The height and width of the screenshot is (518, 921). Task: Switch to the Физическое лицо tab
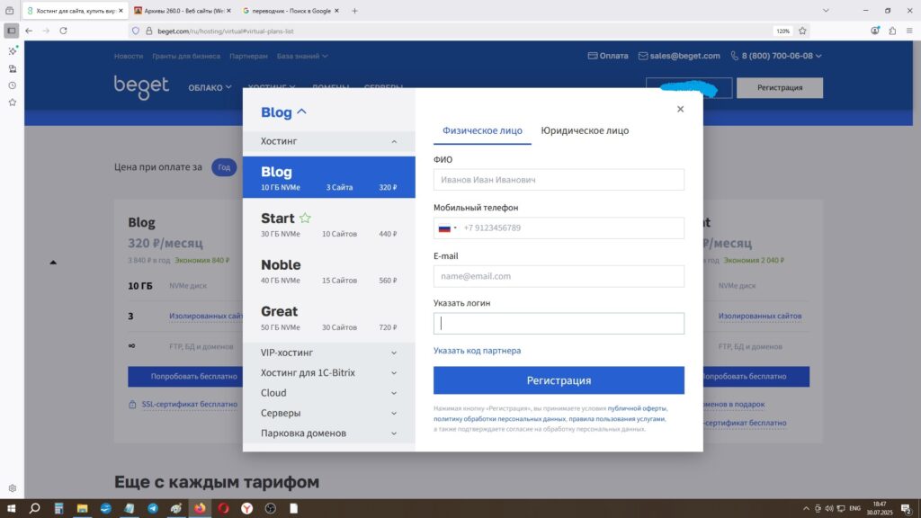point(482,130)
